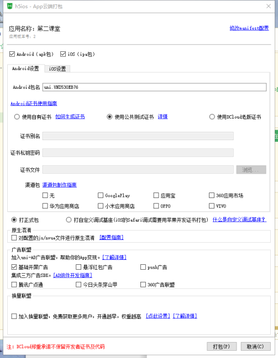Click the 浏览... button
The height and width of the screenshot is (358, 278).
pos(251,170)
